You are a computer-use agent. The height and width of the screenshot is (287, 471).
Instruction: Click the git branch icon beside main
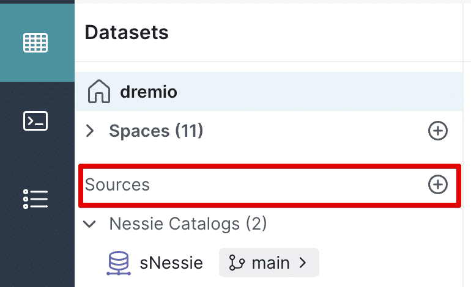pyautogui.click(x=237, y=263)
